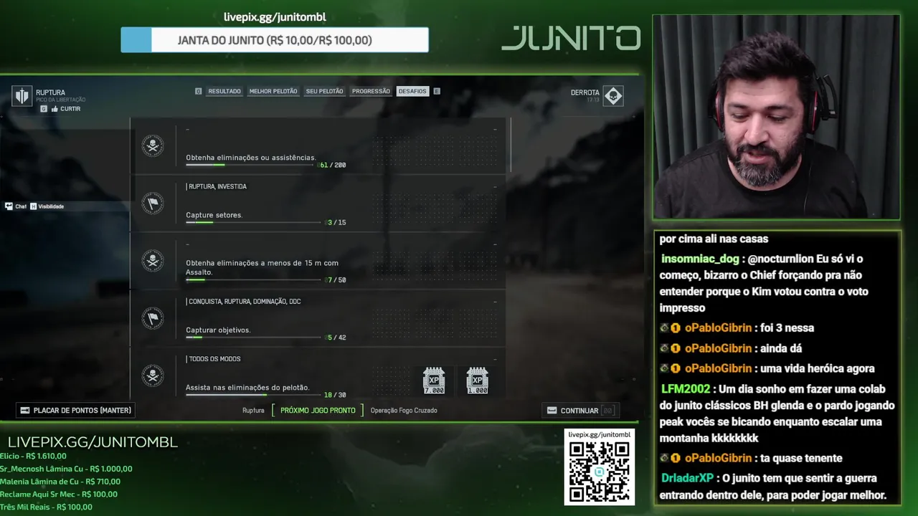The height and width of the screenshot is (516, 918).
Task: Click the thumbs-up Curtir icon
Action: click(55, 109)
